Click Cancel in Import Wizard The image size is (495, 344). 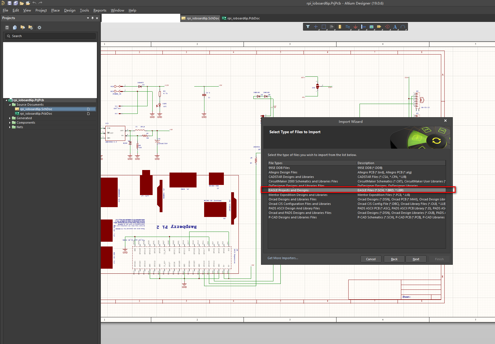point(371,259)
